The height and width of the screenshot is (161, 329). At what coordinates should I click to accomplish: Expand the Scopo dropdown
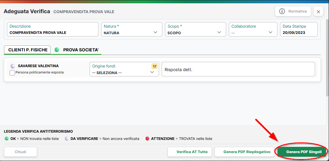click(x=195, y=29)
